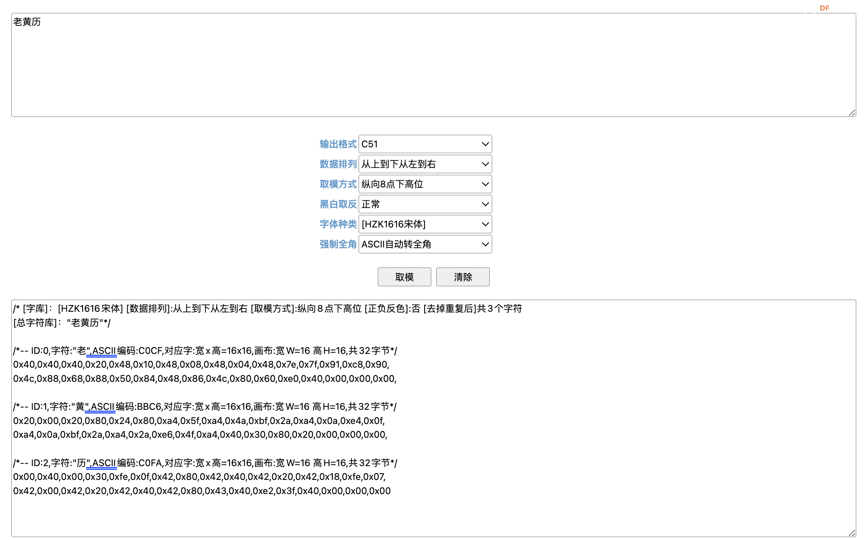Screen dimensions: 865x540
Task: Click the 取模 button
Action: pyautogui.click(x=404, y=277)
